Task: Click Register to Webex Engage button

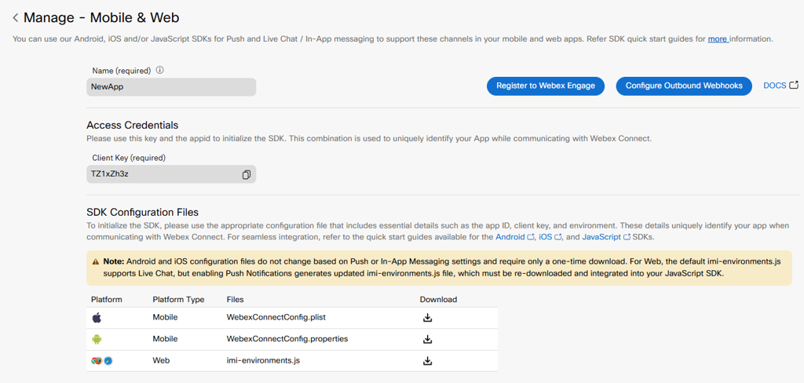Action: (x=546, y=86)
